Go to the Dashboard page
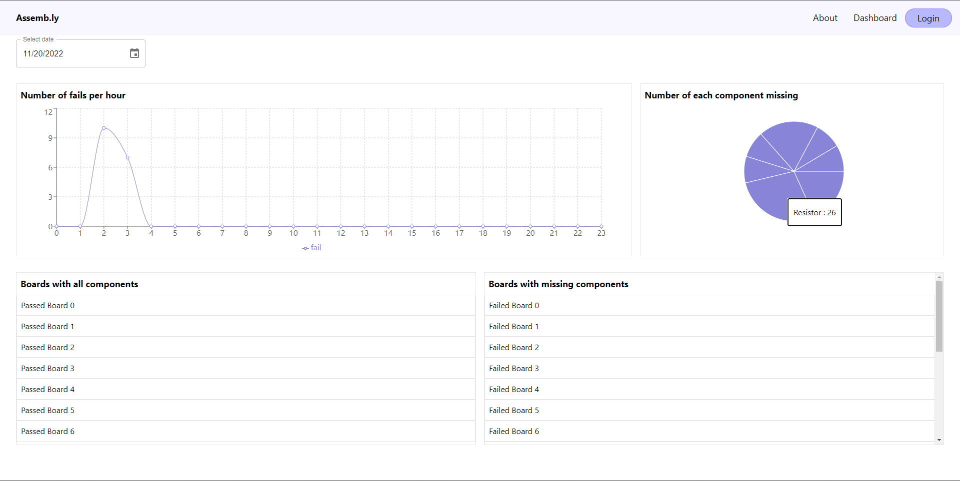 (875, 18)
